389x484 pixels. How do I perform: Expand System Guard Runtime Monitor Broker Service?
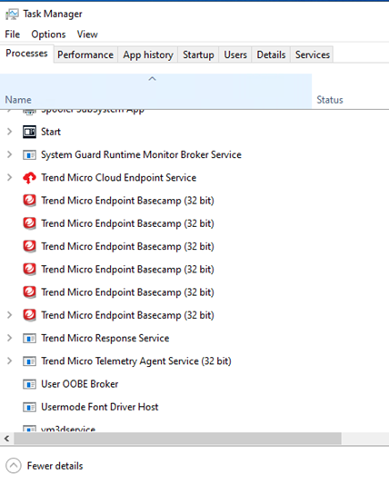pos(10,154)
